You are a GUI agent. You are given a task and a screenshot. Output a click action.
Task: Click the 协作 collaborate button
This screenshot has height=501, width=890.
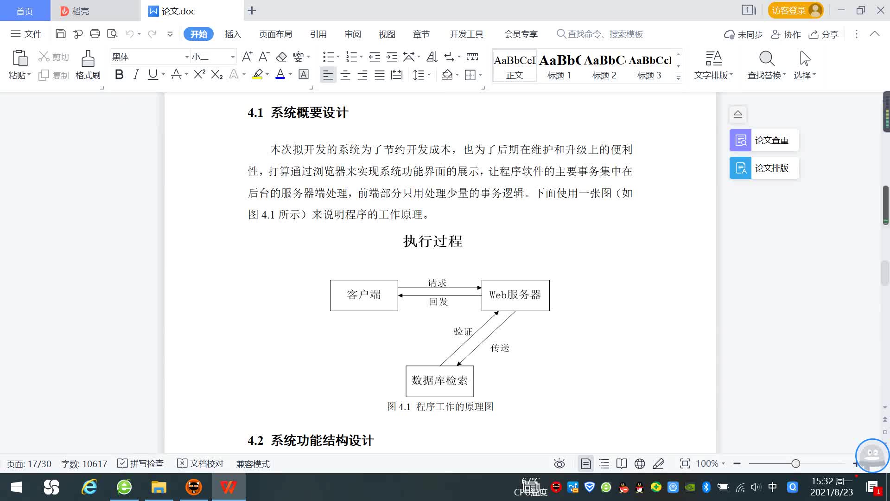786,34
